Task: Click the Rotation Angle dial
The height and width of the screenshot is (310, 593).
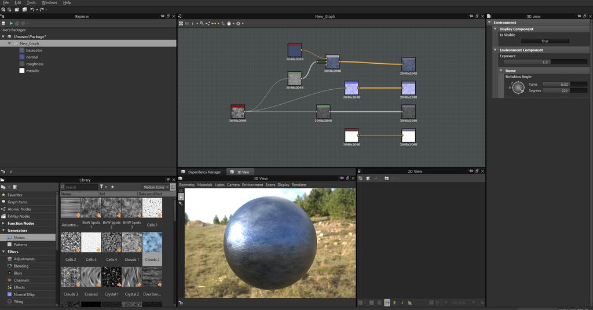Action: [x=518, y=87]
